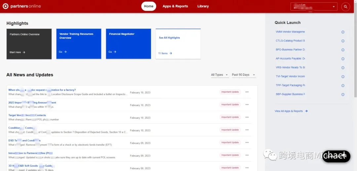Image resolution: width=357 pixels, height=171 pixels.
Task: Open factory registration request news article
Action: 42,90
